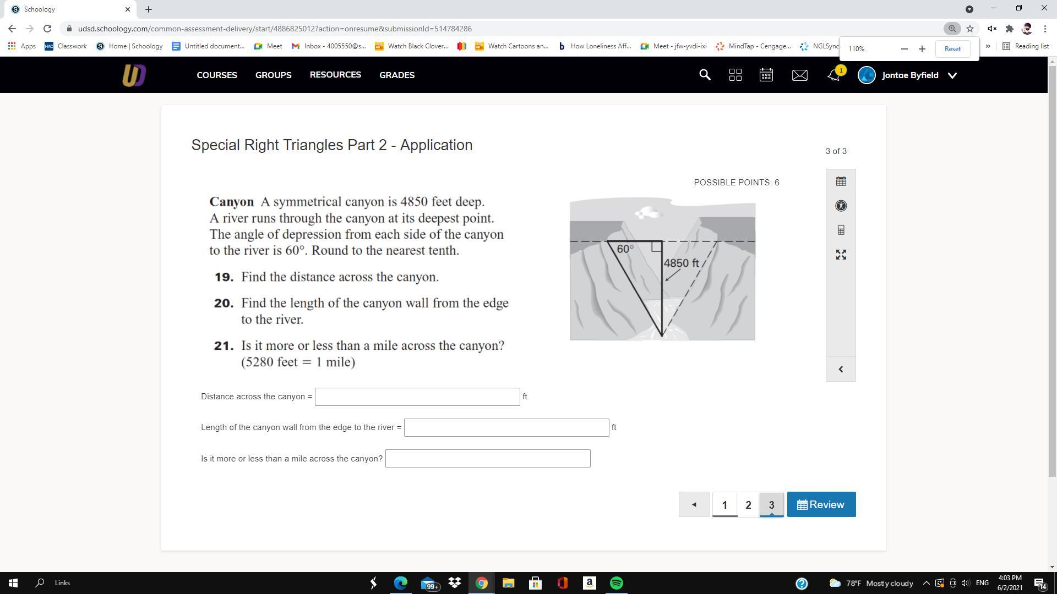
Task: Open the calendar icon in Schoology header
Action: pyautogui.click(x=766, y=75)
